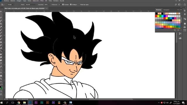Select the Ellipse shape tool
The height and width of the screenshot is (105, 187).
tap(1, 73)
